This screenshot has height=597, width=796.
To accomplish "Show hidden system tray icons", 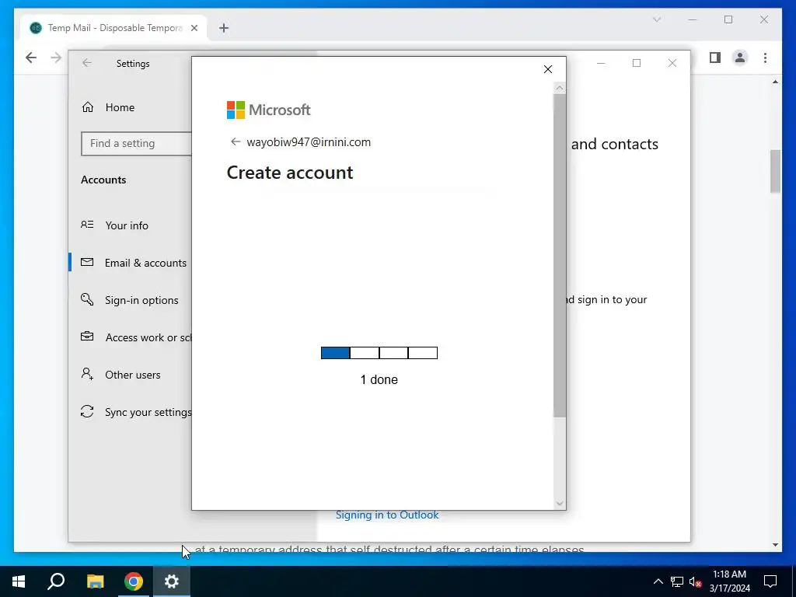I will pos(658,581).
